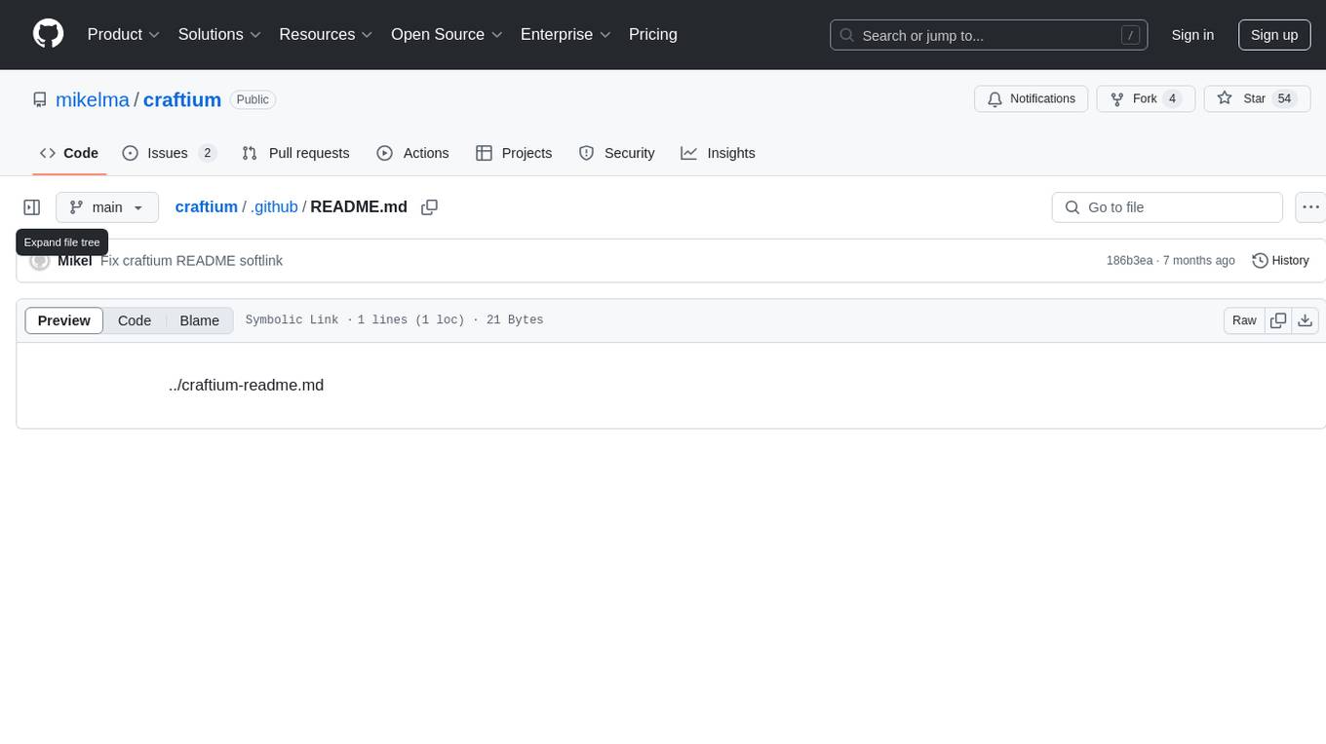Copy the file path icon
1326x744 pixels.
tap(429, 207)
